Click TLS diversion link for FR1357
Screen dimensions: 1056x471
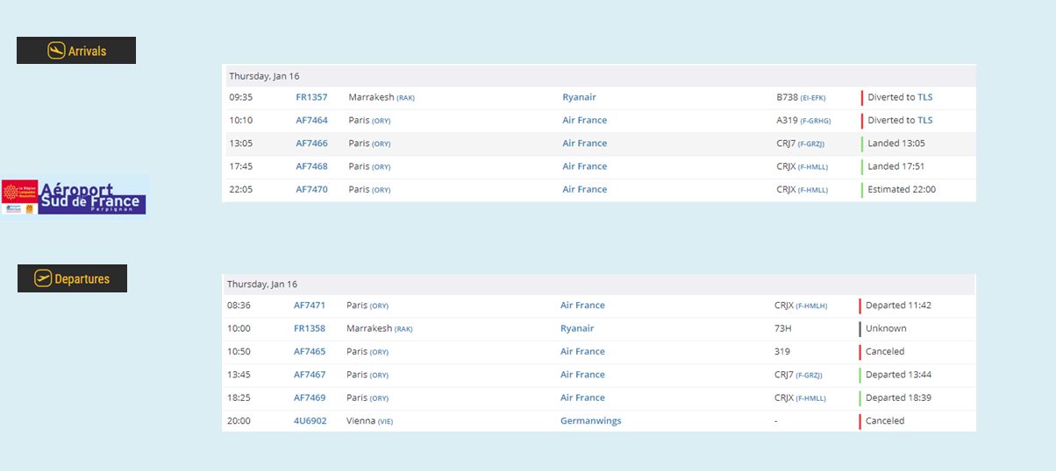(x=925, y=97)
